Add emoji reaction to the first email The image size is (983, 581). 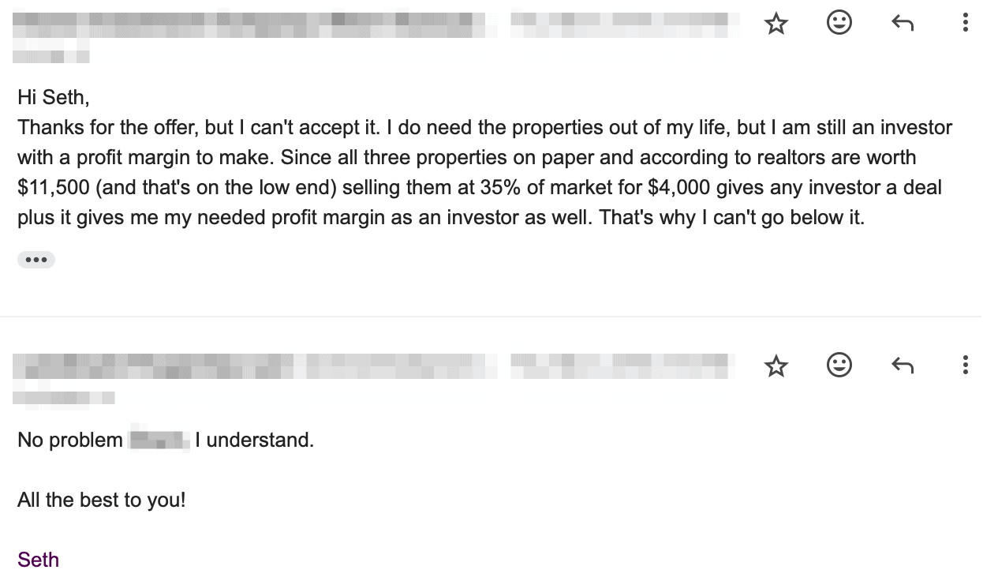point(839,23)
